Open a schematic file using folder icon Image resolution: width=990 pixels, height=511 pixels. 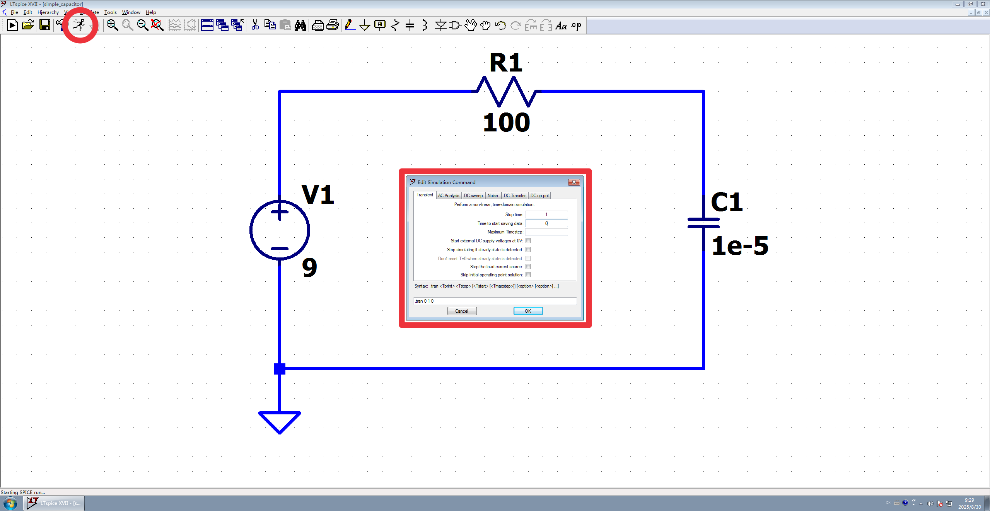(x=28, y=25)
